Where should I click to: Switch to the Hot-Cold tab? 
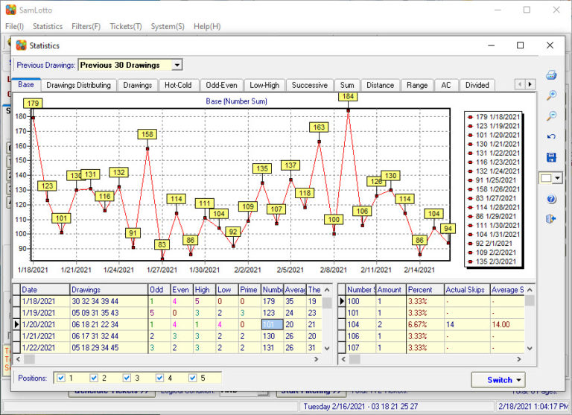tap(177, 85)
